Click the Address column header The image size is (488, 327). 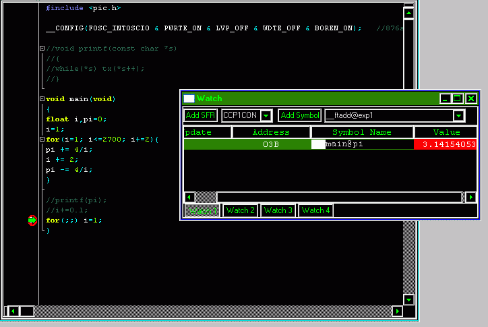pyautogui.click(x=271, y=132)
